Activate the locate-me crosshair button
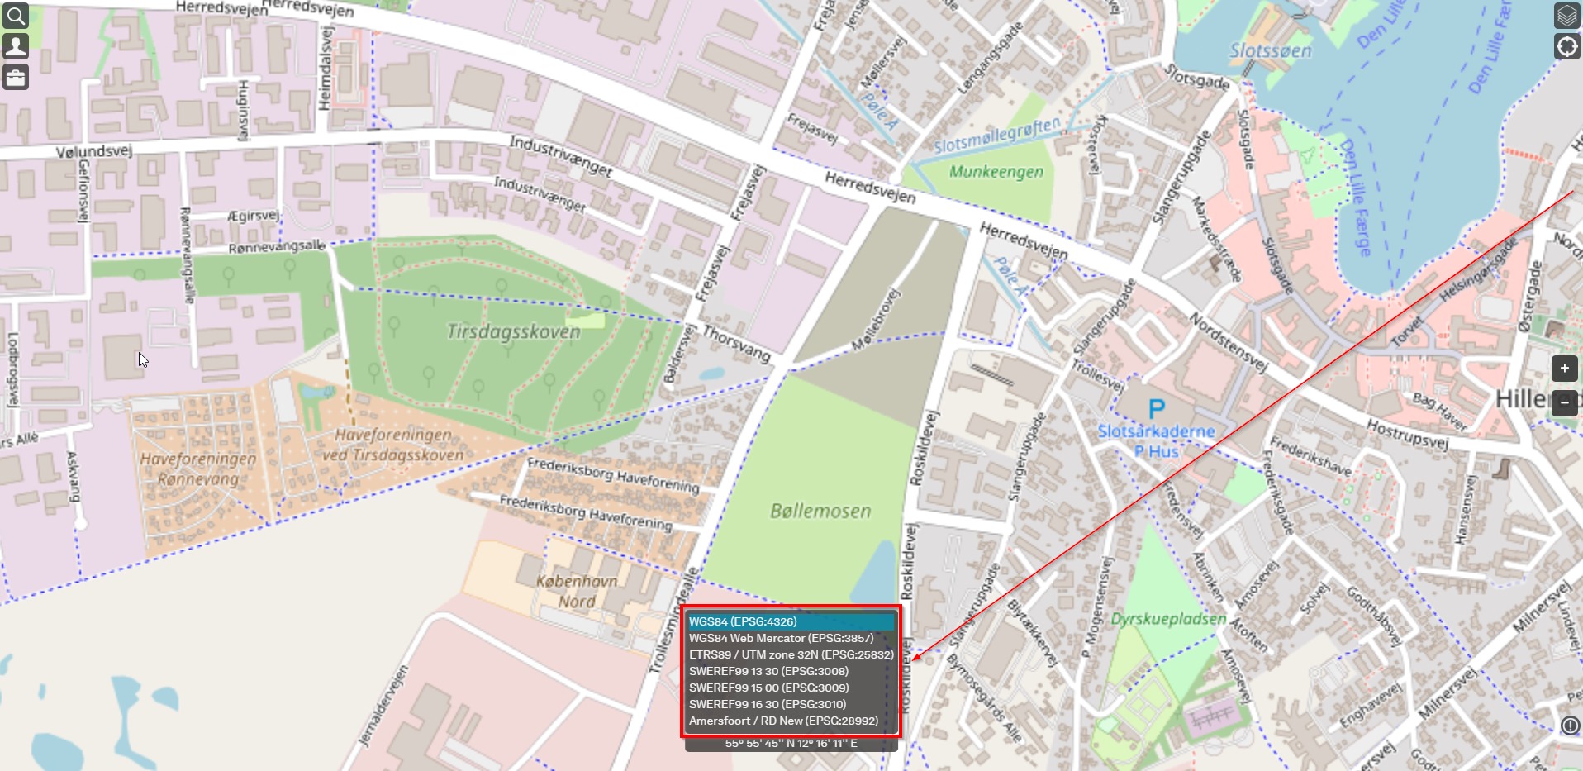The height and width of the screenshot is (771, 1583). (1566, 46)
